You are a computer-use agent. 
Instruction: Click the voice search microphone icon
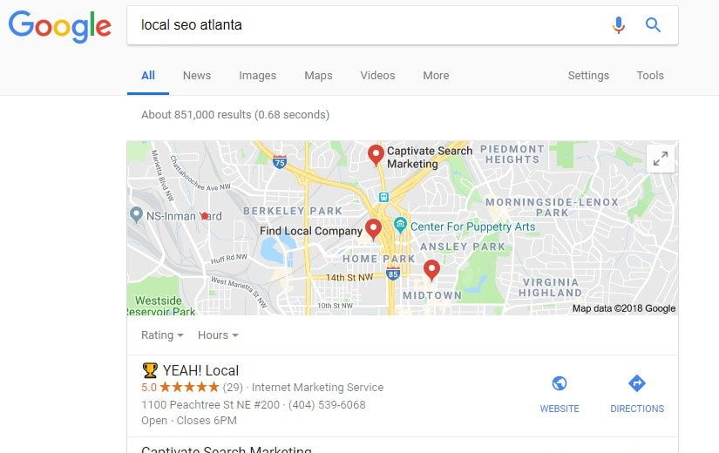[x=619, y=24]
